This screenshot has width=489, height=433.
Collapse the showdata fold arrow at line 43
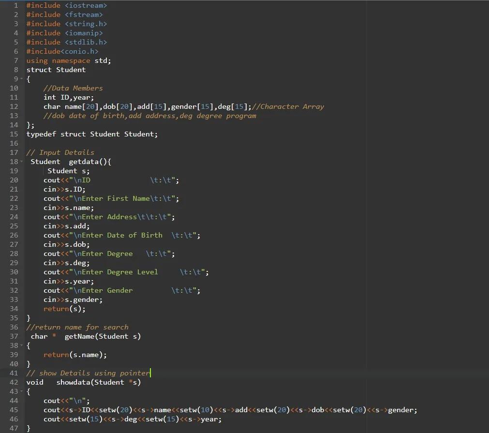point(21,391)
